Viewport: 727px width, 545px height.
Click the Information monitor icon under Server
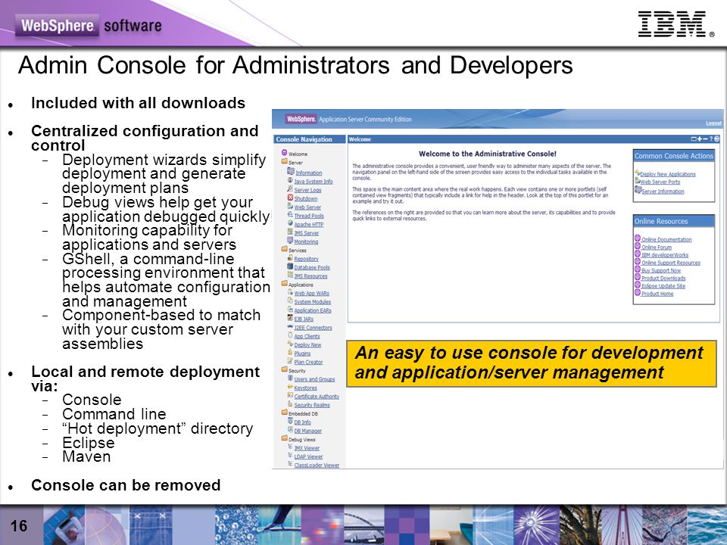coord(290,172)
